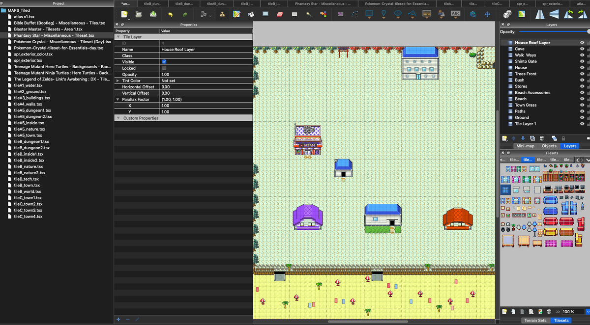This screenshot has width=590, height=325.
Task: Hide the Cave layer via eye icon
Action: 582,49
